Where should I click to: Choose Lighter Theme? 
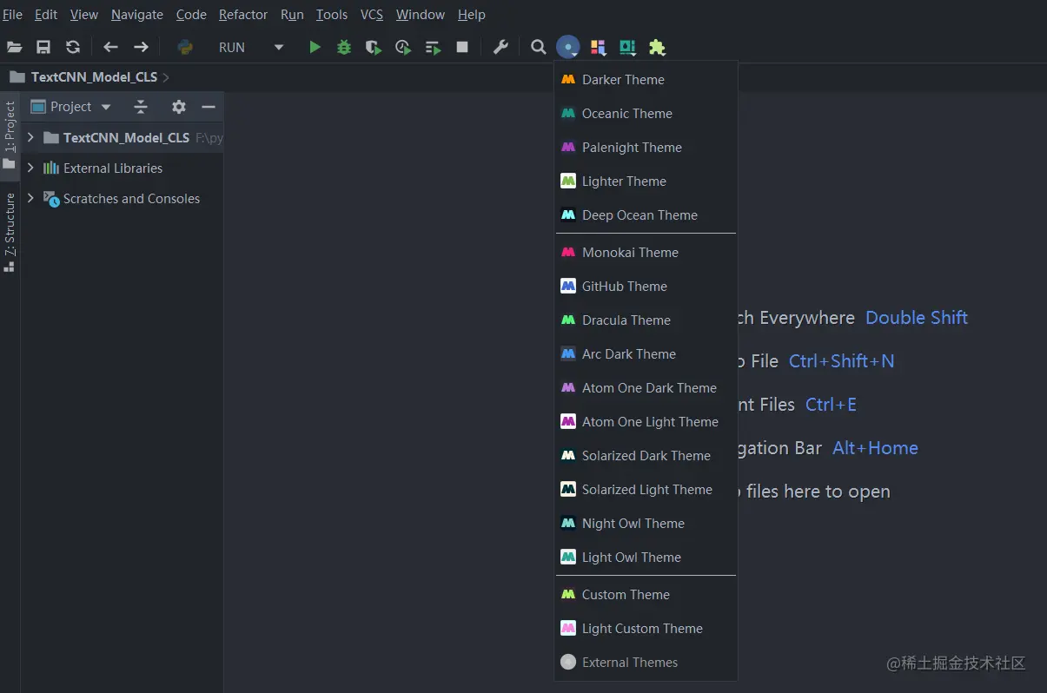pyautogui.click(x=646, y=181)
